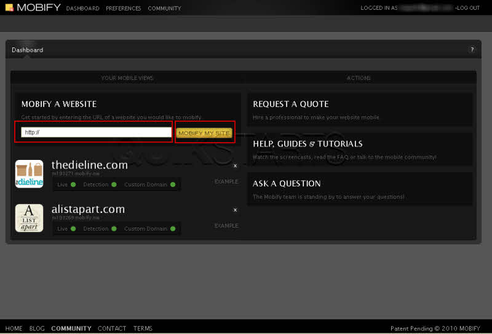The height and width of the screenshot is (334, 492).
Task: Select the Your Mobile Views tab
Action: [x=127, y=78]
